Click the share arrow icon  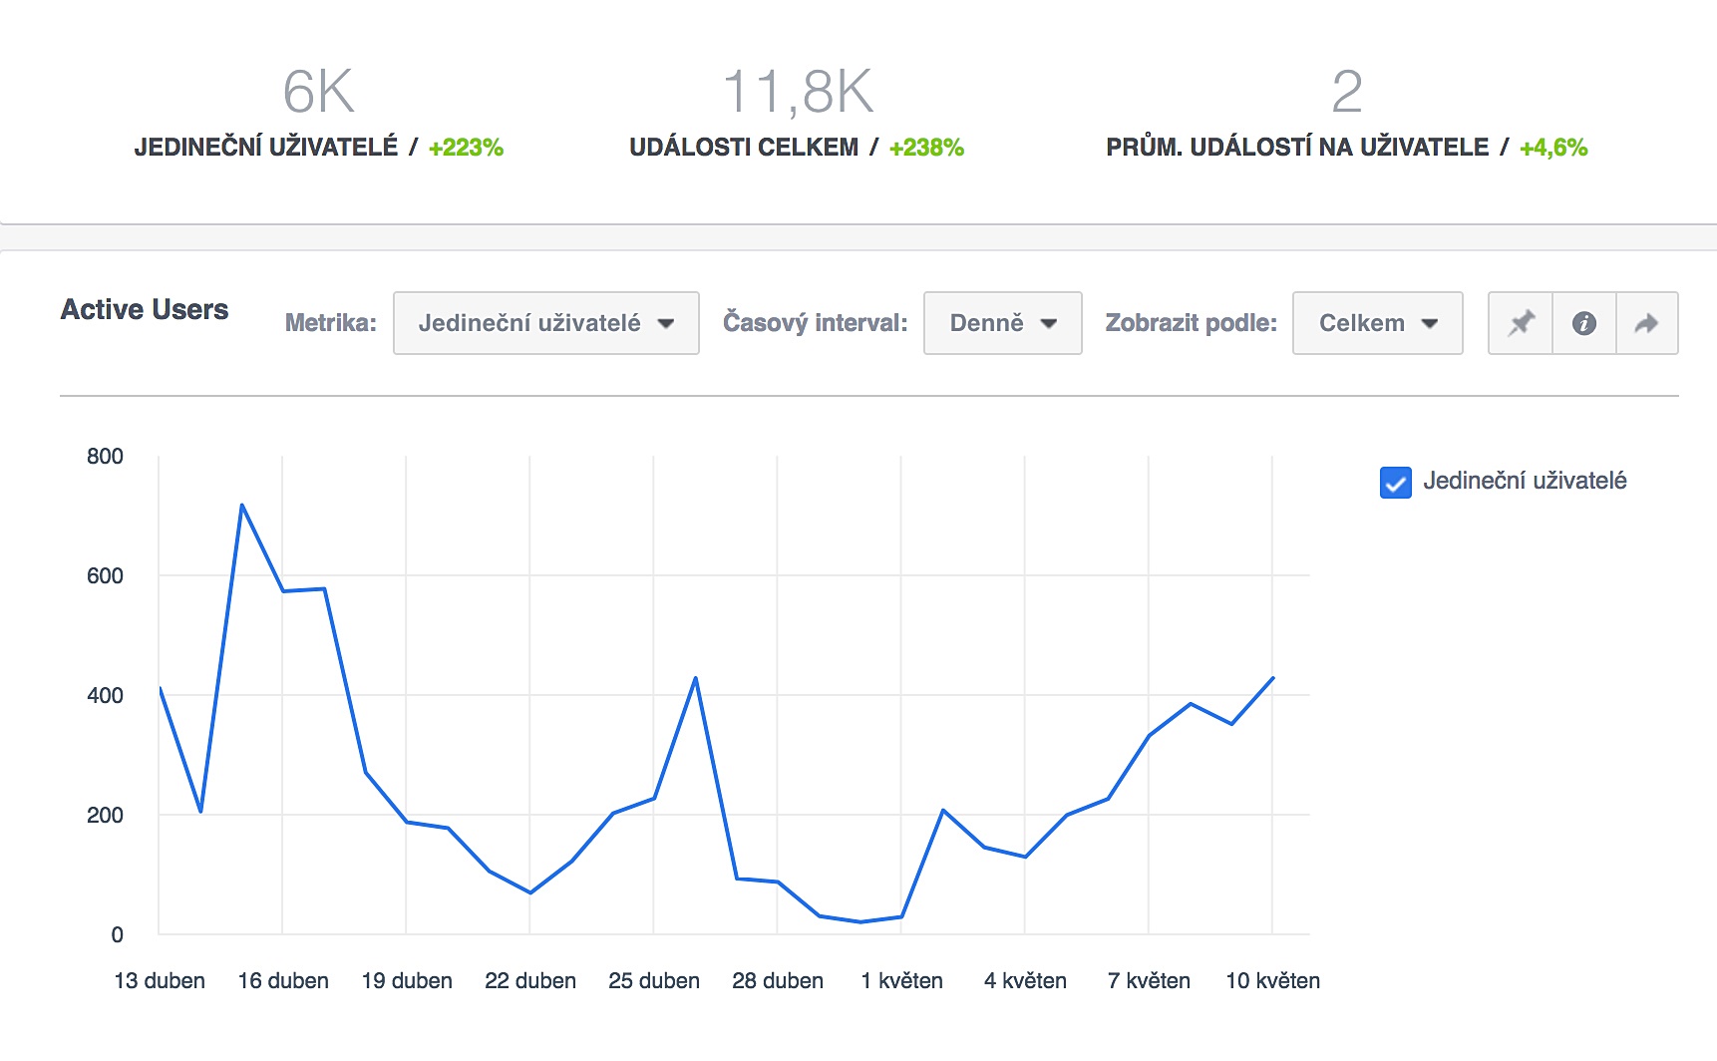point(1646,323)
